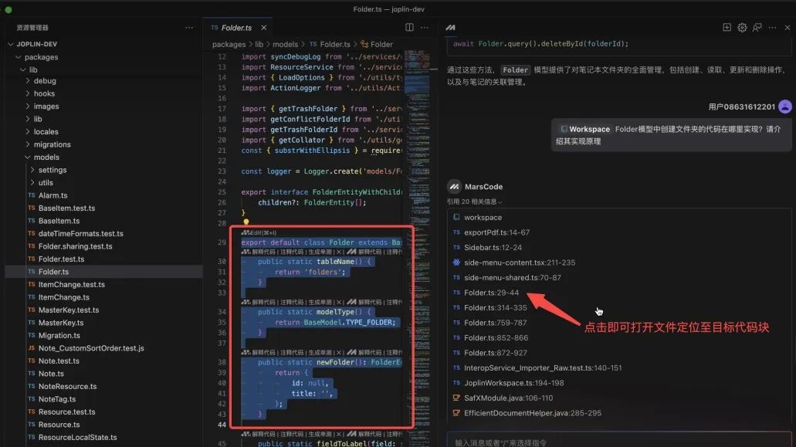Screen dimensions: 796x447
Task: Open MarsCode panel more options
Action: coord(772,27)
